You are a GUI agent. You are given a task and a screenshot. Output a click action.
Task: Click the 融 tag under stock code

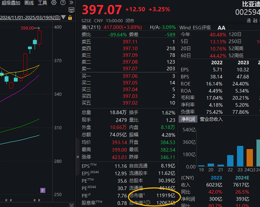255,20
